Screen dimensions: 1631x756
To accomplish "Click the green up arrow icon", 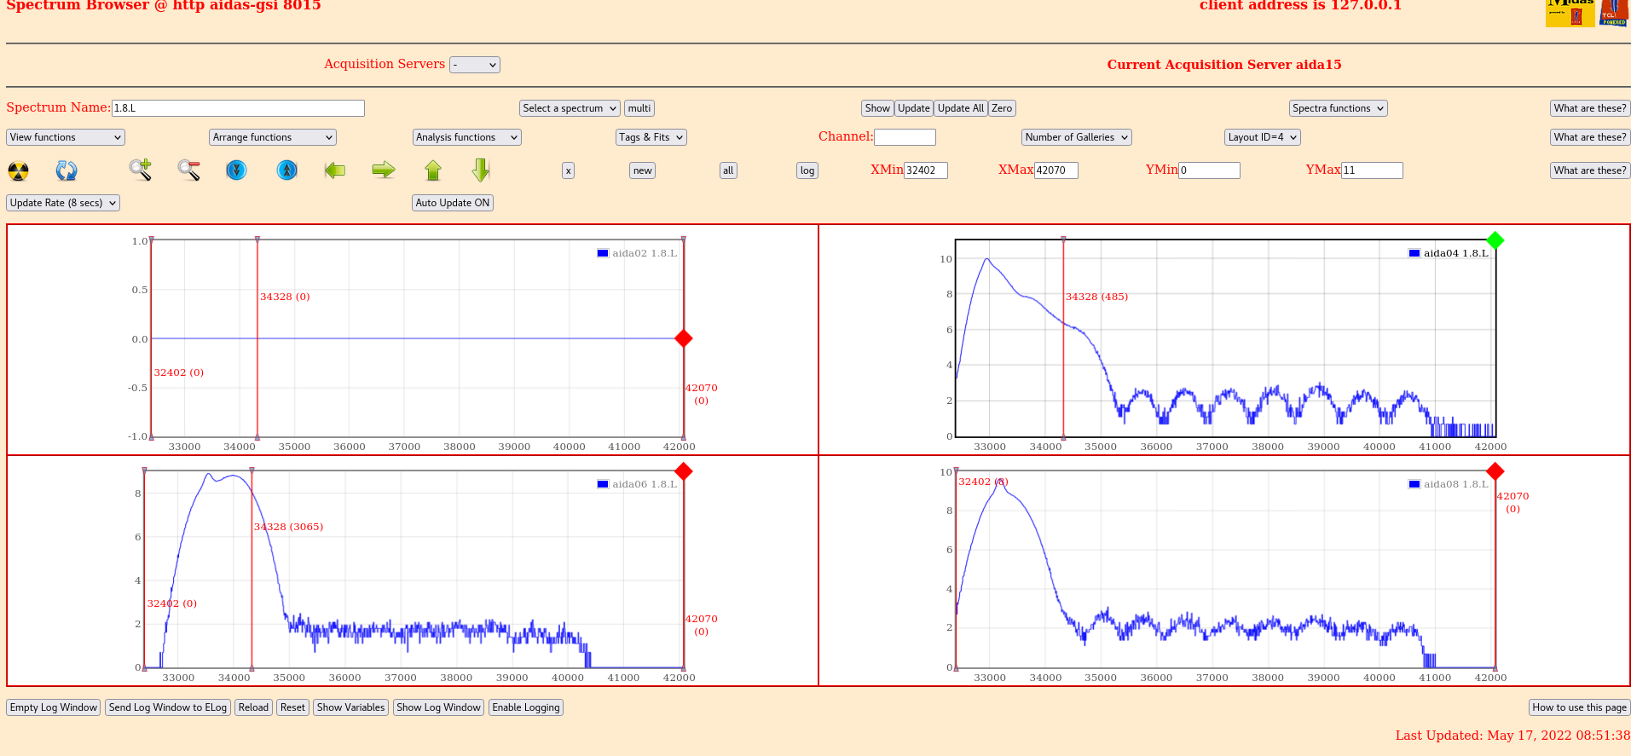I will click(x=433, y=170).
